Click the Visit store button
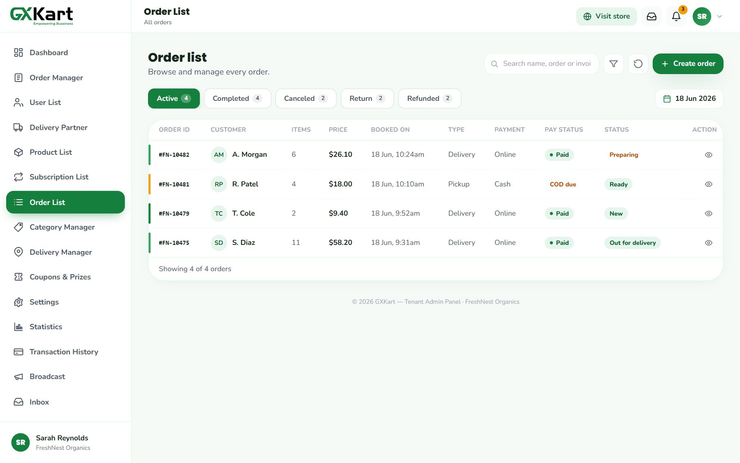 [606, 16]
